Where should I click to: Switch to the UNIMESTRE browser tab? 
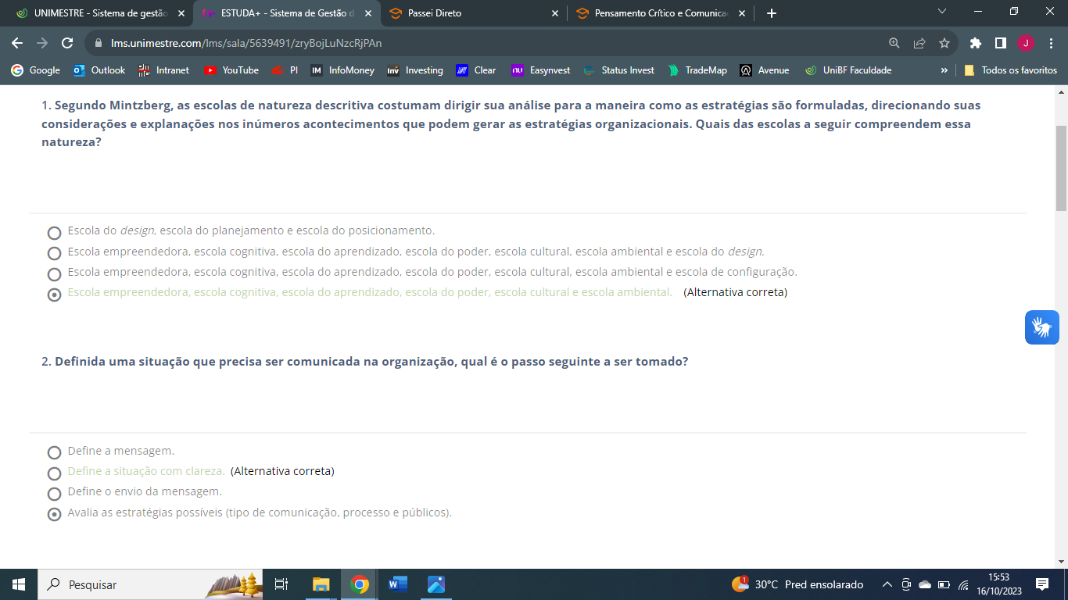click(x=94, y=13)
